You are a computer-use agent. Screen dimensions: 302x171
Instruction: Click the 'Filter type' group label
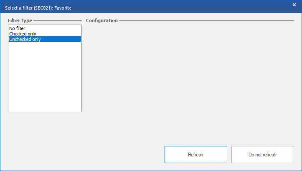click(x=20, y=20)
